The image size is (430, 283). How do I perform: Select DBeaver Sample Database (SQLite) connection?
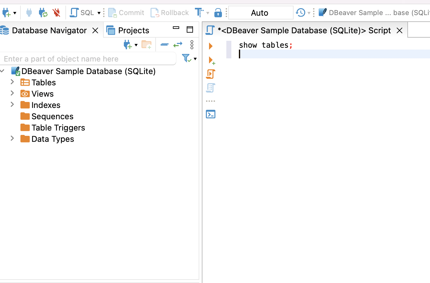(88, 71)
